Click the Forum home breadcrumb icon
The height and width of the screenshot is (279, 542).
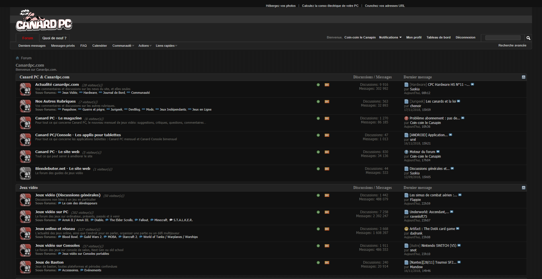17,58
